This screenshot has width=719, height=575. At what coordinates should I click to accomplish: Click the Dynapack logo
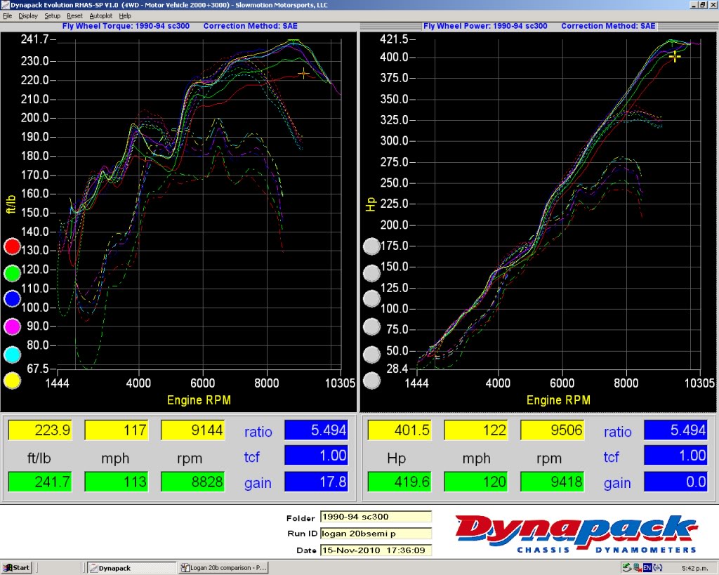click(x=576, y=534)
